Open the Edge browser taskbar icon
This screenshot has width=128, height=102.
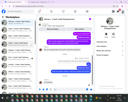pos(91,100)
